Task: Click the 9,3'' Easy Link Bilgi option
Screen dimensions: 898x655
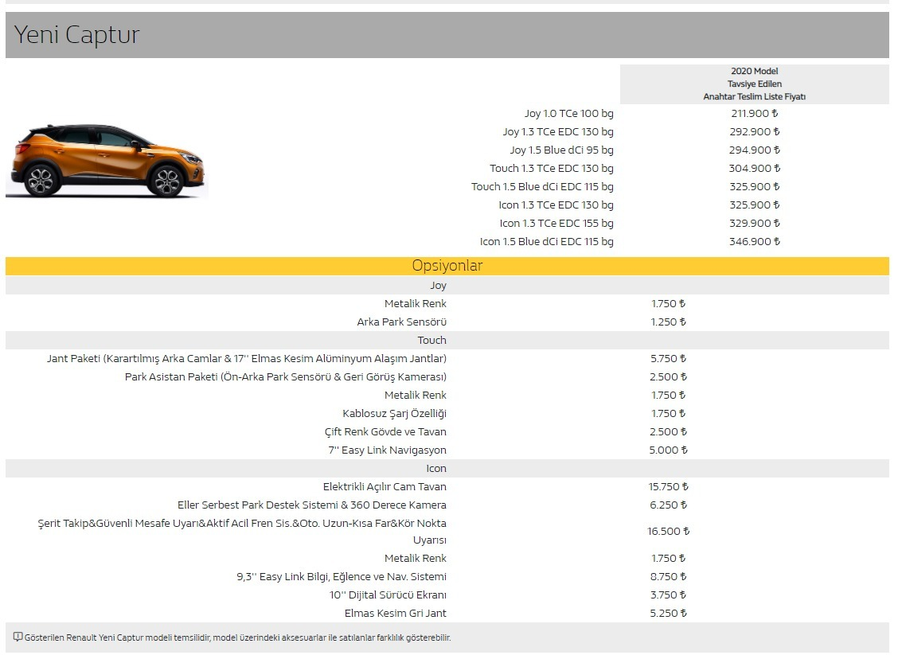Action: coord(342,576)
